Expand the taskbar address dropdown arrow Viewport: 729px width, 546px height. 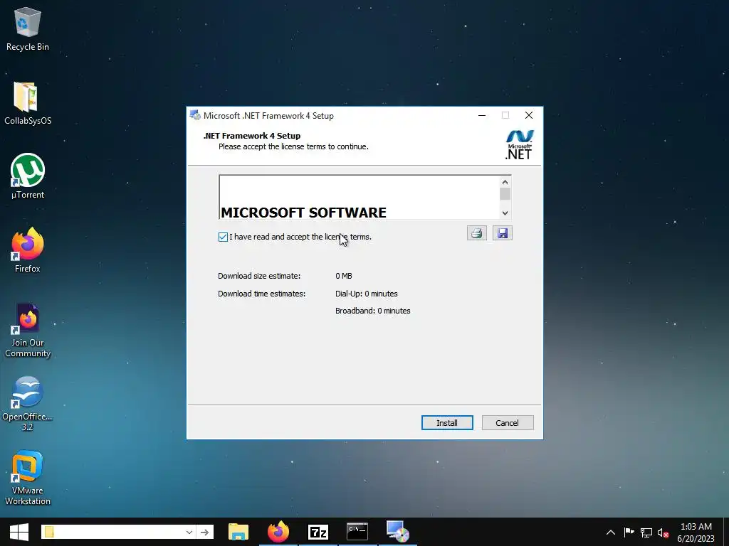pyautogui.click(x=189, y=532)
